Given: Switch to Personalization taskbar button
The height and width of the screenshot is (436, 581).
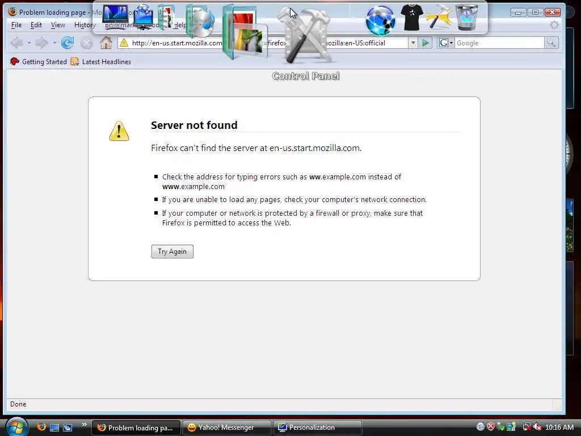Looking at the screenshot, I should (x=317, y=427).
